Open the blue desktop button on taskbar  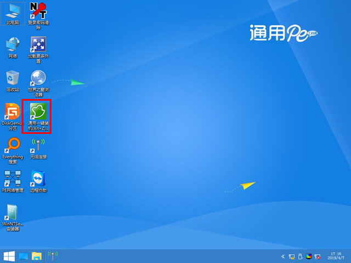point(24,256)
